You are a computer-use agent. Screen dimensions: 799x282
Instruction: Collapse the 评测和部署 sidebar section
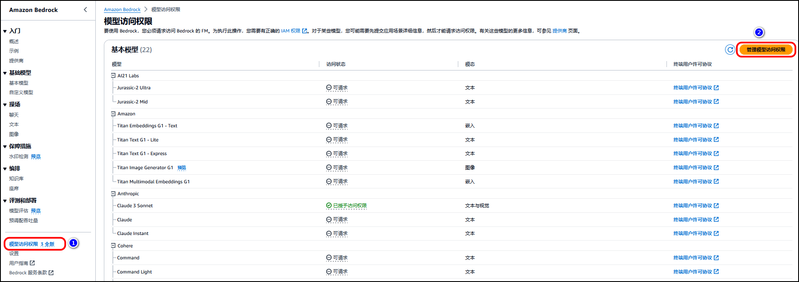[x=5, y=201]
